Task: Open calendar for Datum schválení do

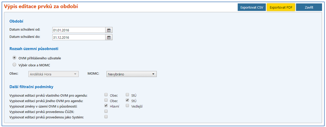Action: 109,37
